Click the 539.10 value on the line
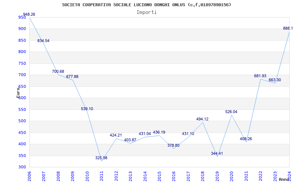This screenshot has height=183, width=293. coord(87,109)
